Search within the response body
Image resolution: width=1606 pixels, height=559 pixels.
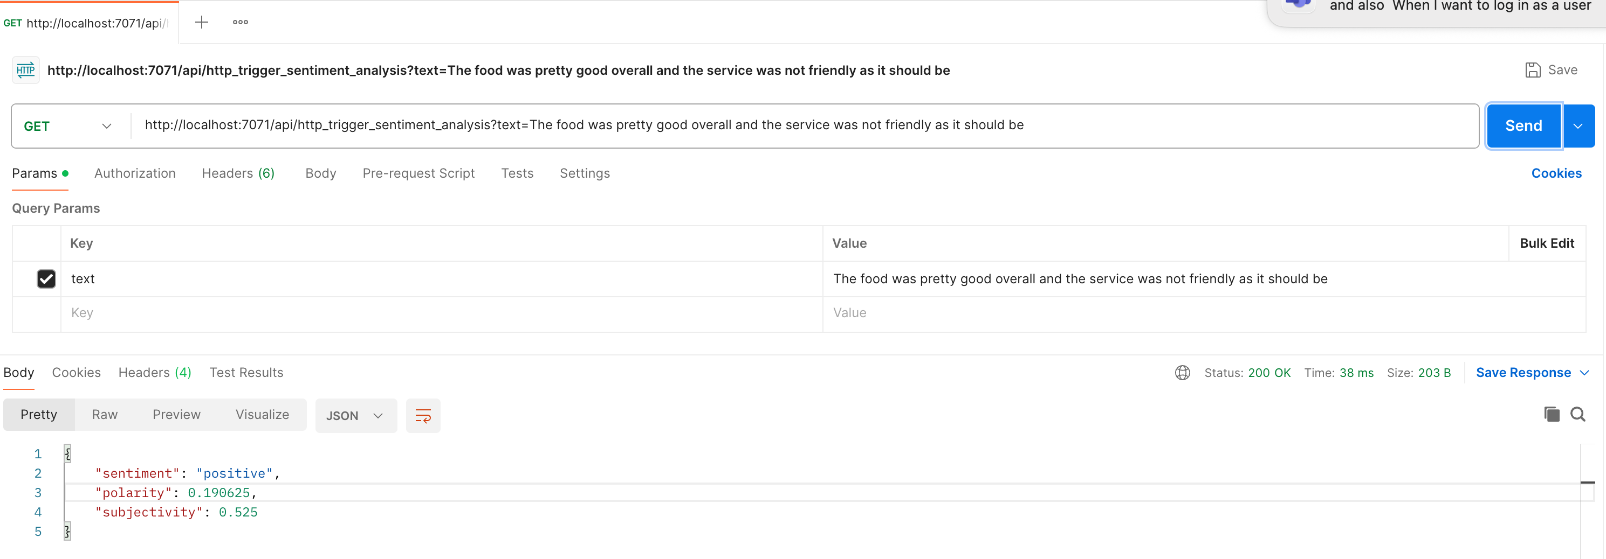[x=1577, y=415]
